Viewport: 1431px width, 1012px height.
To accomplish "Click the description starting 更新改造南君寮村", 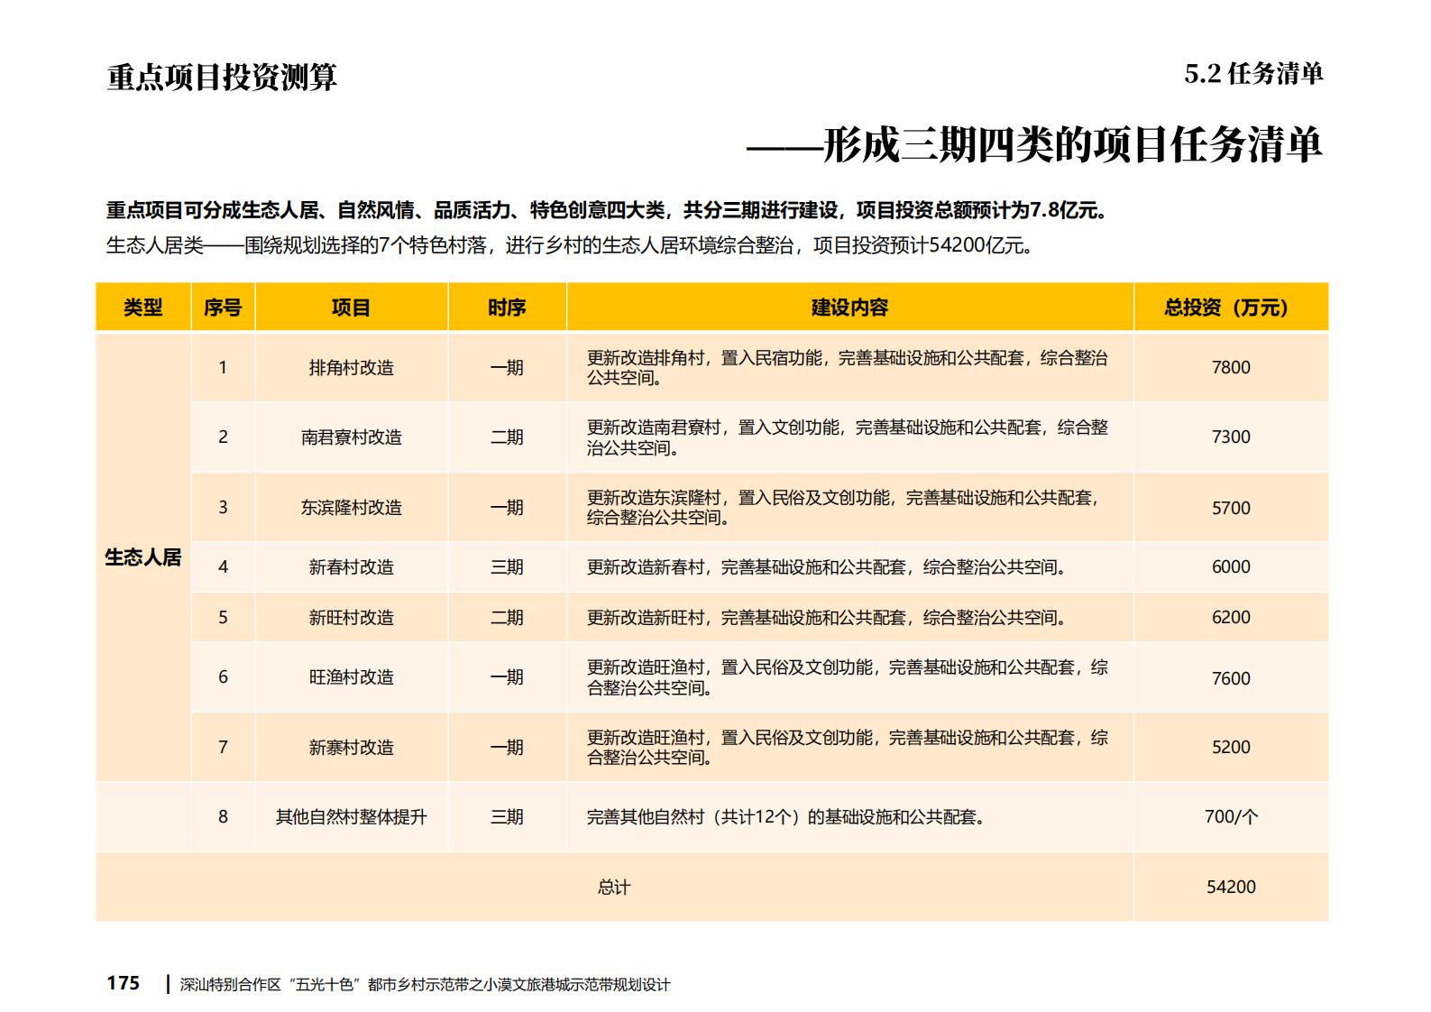I will 848,437.
